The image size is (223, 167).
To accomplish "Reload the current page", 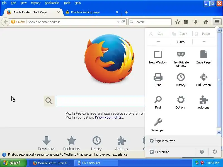I will coord(123,22).
